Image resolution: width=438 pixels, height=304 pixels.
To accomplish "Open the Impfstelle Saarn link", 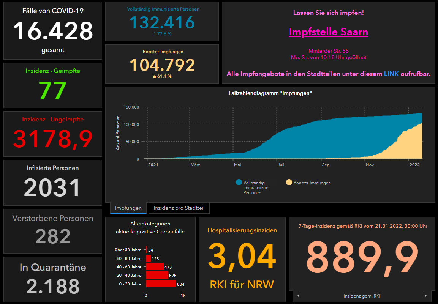I will pos(329,32).
